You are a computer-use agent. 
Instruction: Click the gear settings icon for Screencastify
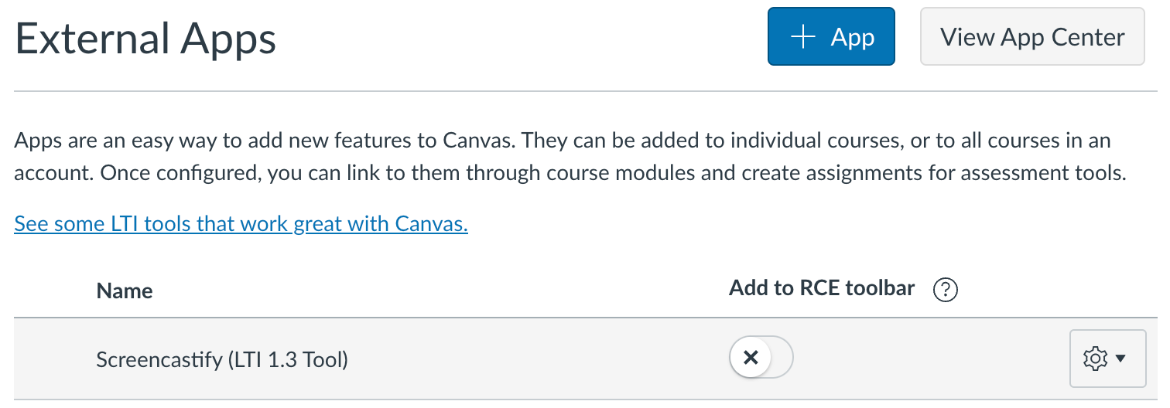pyautogui.click(x=1095, y=359)
